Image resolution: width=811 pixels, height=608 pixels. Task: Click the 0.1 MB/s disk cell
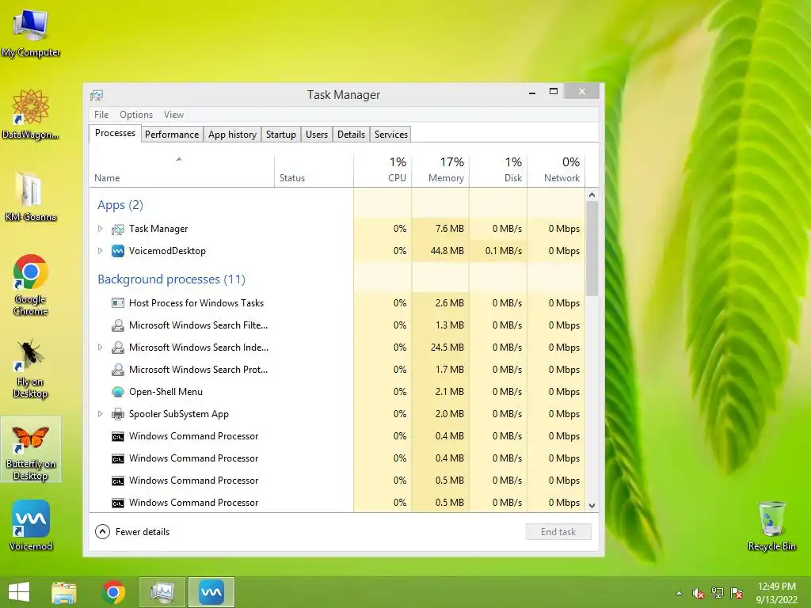[498, 251]
